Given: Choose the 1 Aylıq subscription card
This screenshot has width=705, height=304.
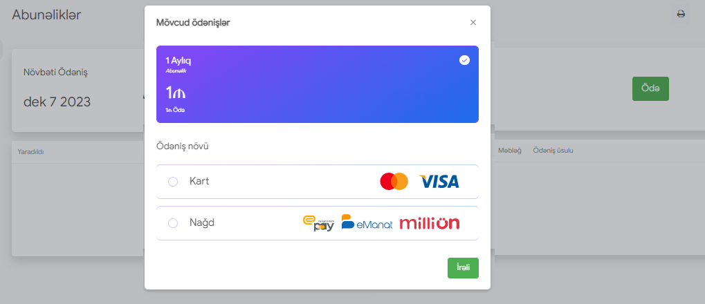Looking at the screenshot, I should [x=318, y=84].
